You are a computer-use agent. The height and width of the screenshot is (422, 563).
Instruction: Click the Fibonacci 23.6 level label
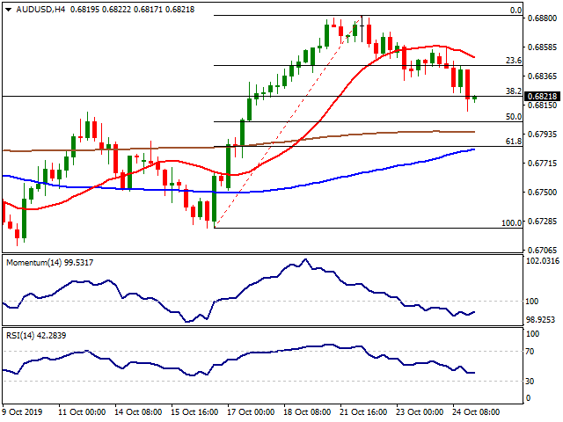(514, 61)
